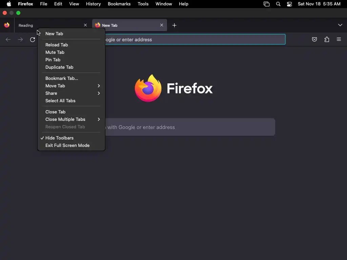Open the View menu
The image size is (347, 260).
(x=74, y=4)
